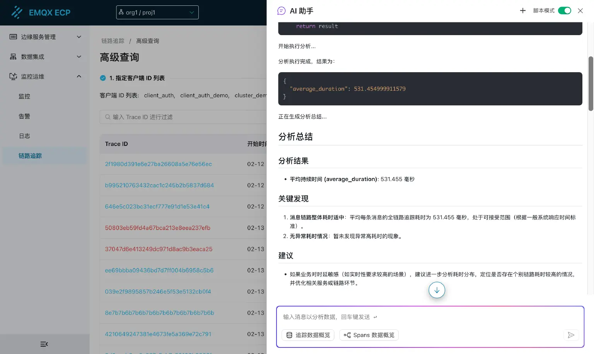The width and height of the screenshot is (594, 354).
Task: Click the send message icon
Action: [x=571, y=335]
